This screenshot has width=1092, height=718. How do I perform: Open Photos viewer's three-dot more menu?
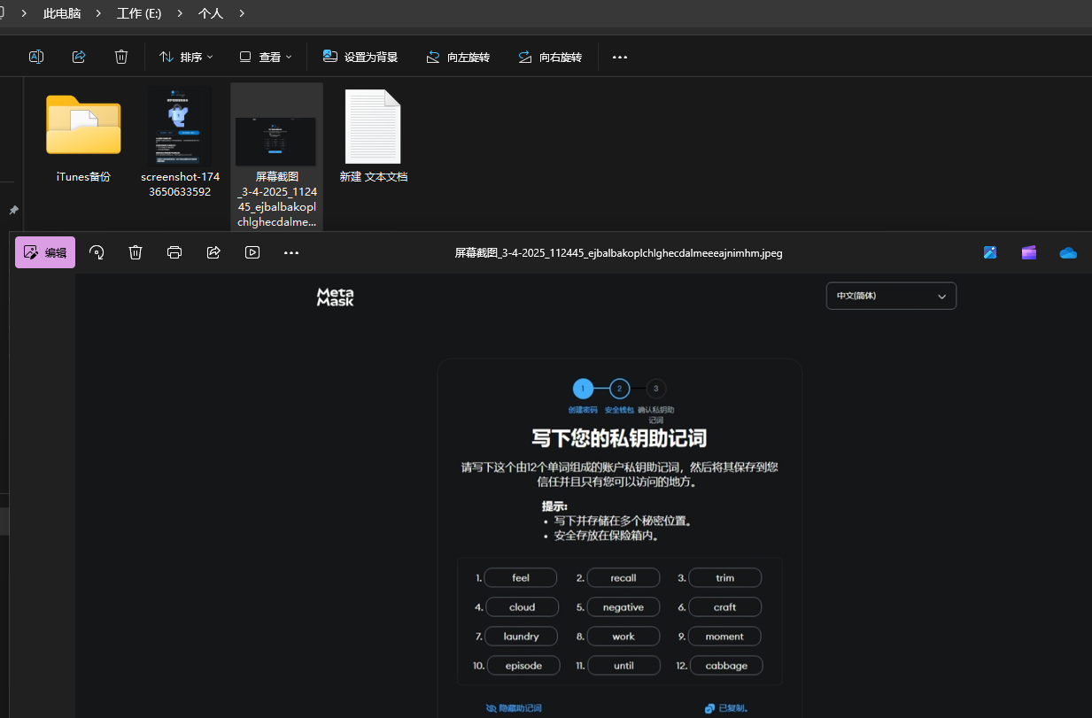[291, 252]
